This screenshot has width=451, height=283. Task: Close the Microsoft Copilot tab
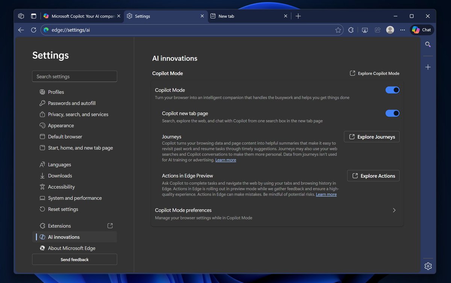[x=119, y=16]
